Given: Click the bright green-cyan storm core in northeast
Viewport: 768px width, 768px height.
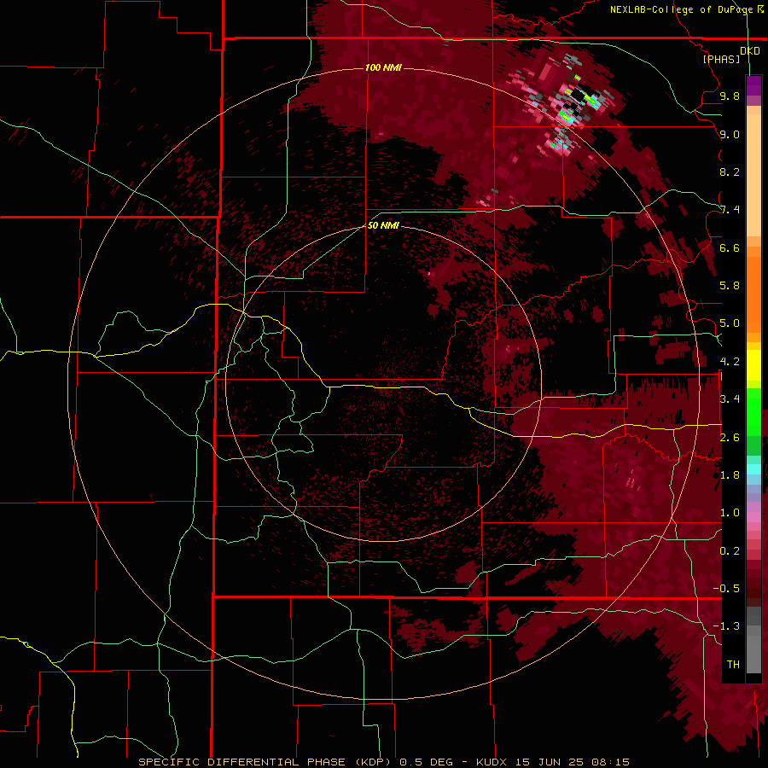Looking at the screenshot, I should [567, 118].
